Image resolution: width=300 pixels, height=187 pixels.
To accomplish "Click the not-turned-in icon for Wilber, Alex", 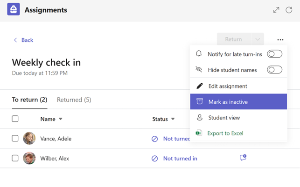I will pos(154,159).
